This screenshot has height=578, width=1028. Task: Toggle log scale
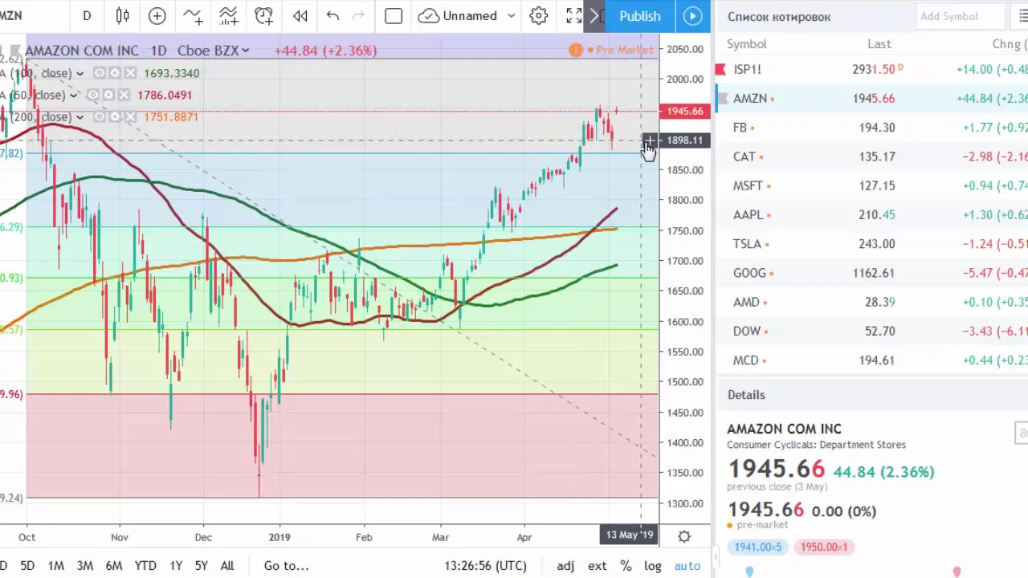click(x=652, y=565)
